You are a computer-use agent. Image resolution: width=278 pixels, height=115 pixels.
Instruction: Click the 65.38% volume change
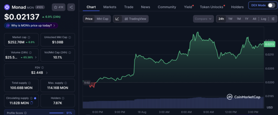coord(27,57)
